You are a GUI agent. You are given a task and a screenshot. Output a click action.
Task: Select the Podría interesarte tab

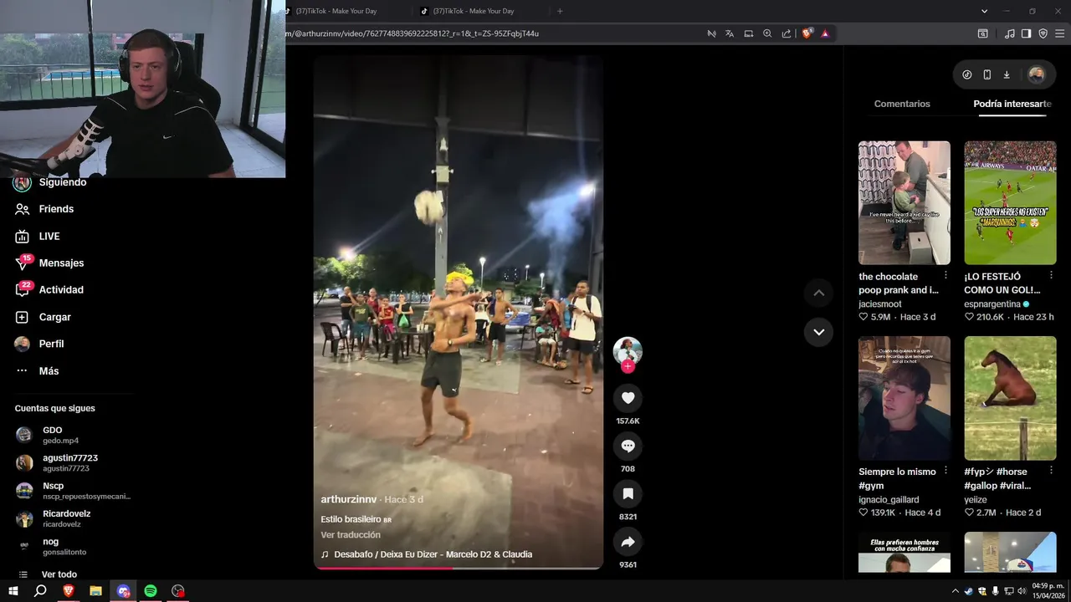(1012, 104)
